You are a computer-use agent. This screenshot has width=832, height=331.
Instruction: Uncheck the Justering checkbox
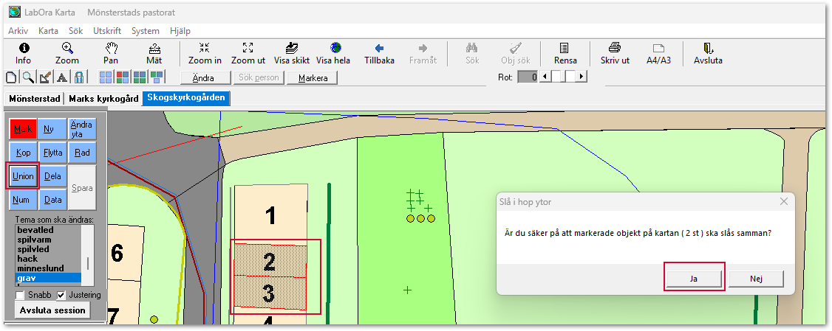point(61,295)
